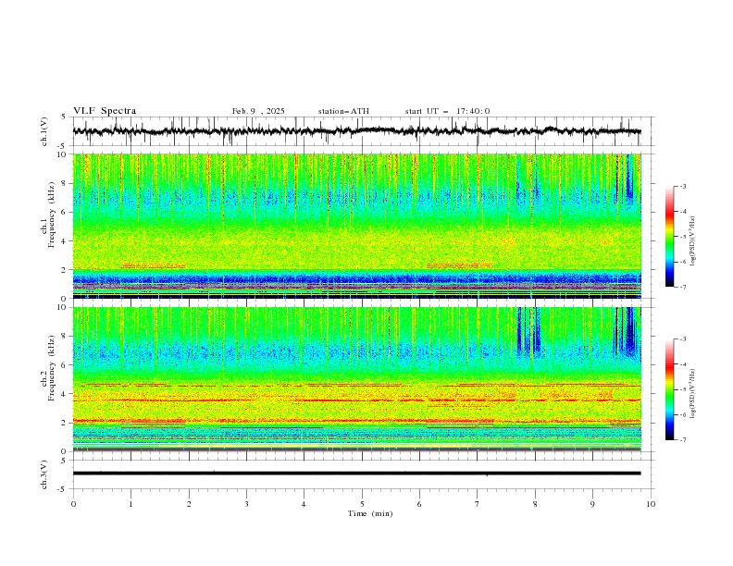This screenshot has height=566, width=733.
Task: Select the "start UT = 17:40:0" header text
Action: point(447,111)
